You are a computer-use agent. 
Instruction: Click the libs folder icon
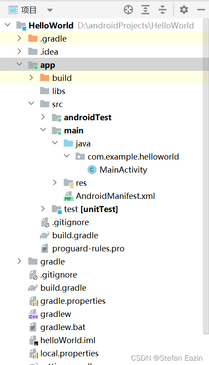[45, 91]
